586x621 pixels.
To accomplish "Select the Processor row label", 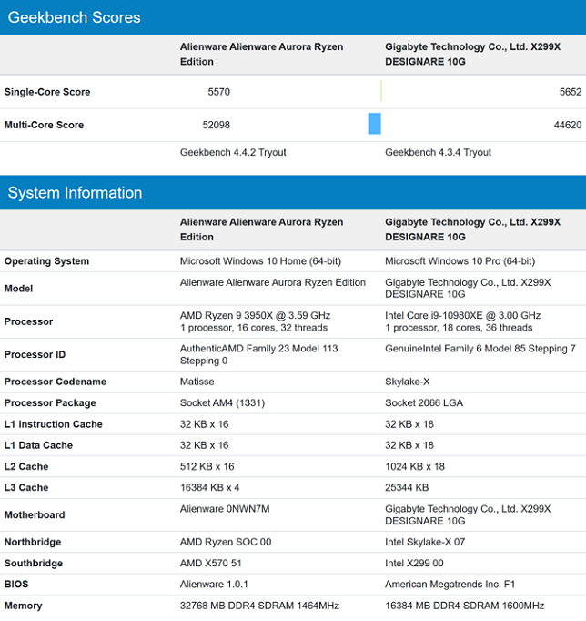I will [28, 321].
